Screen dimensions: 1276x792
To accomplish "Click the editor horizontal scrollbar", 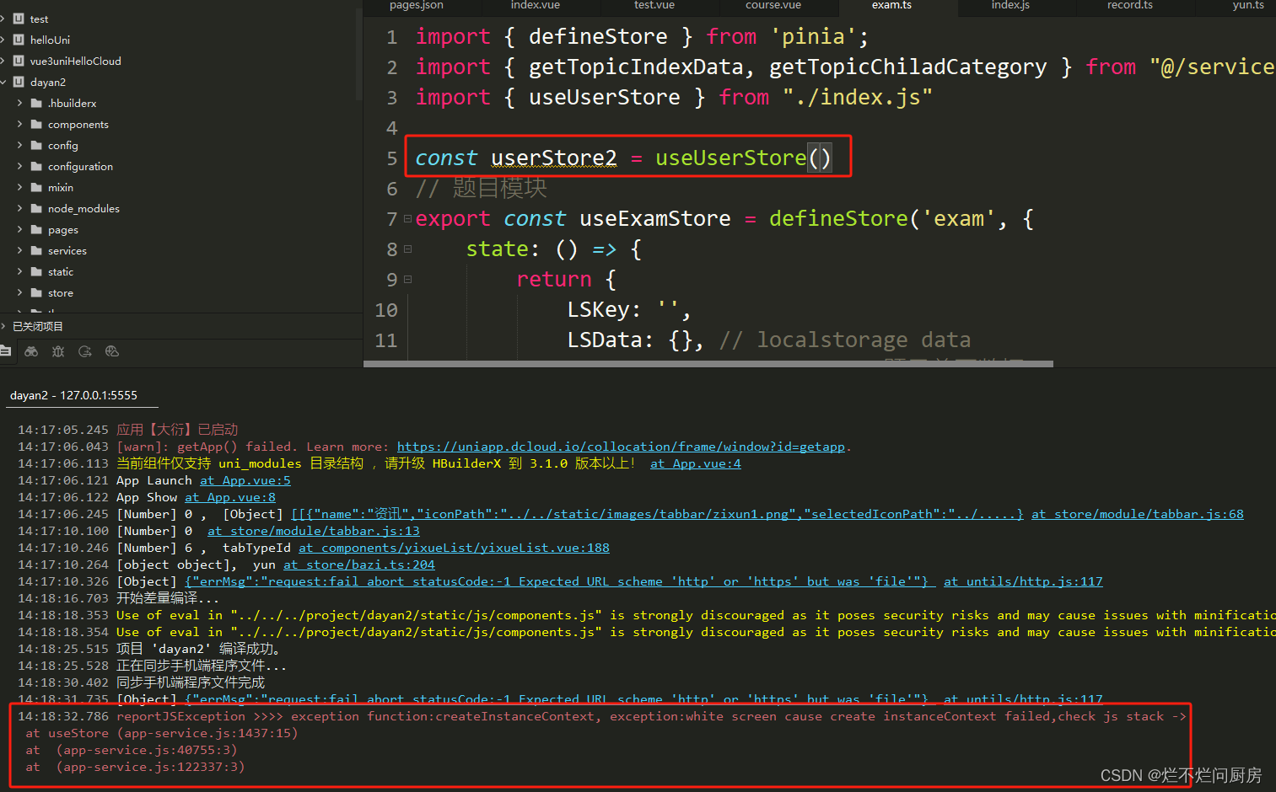I will [707, 363].
